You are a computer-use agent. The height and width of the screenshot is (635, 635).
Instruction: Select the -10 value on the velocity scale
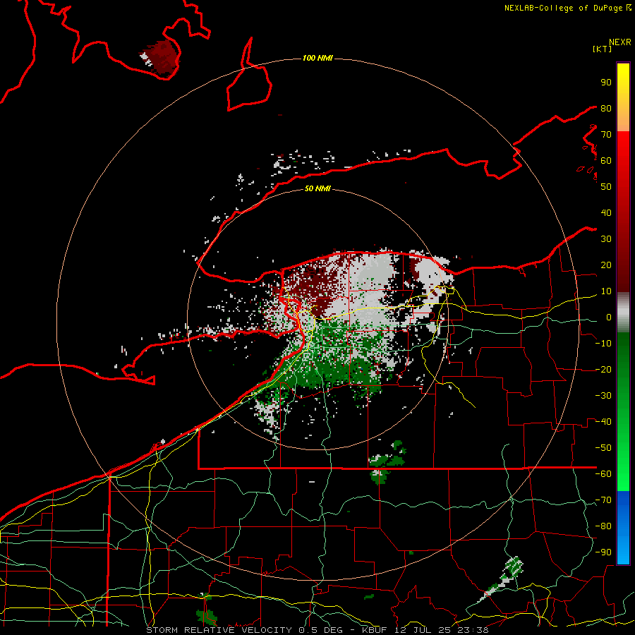coord(603,344)
